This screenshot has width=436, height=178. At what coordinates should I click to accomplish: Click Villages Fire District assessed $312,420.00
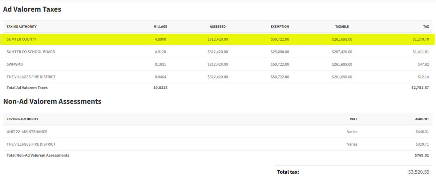coord(218,77)
